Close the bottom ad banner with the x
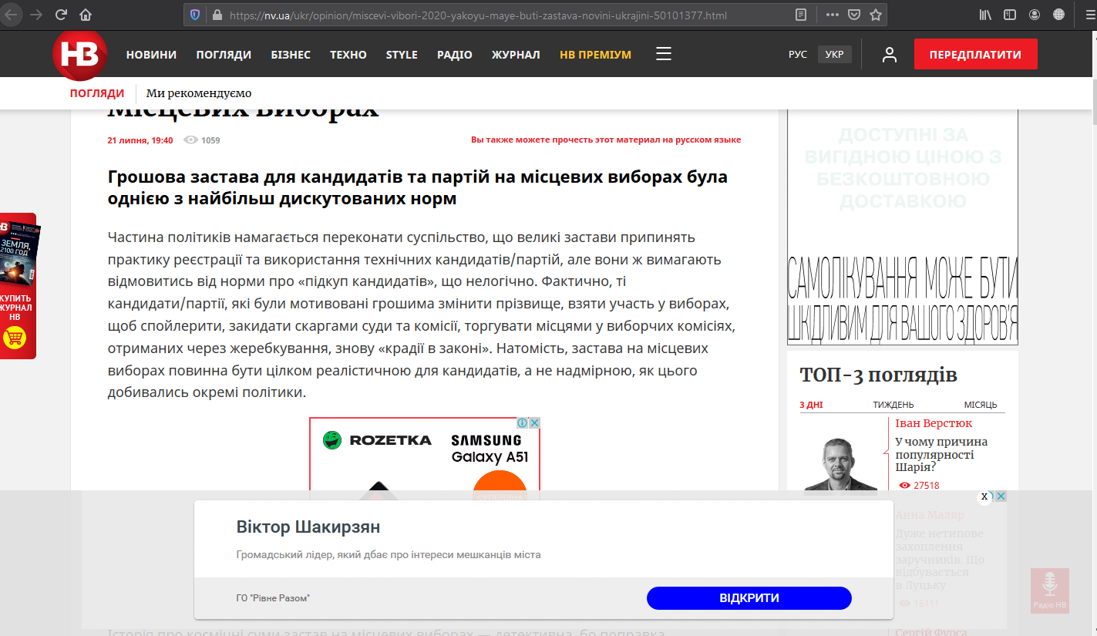Screen dimensions: 1097x636 (x=984, y=496)
